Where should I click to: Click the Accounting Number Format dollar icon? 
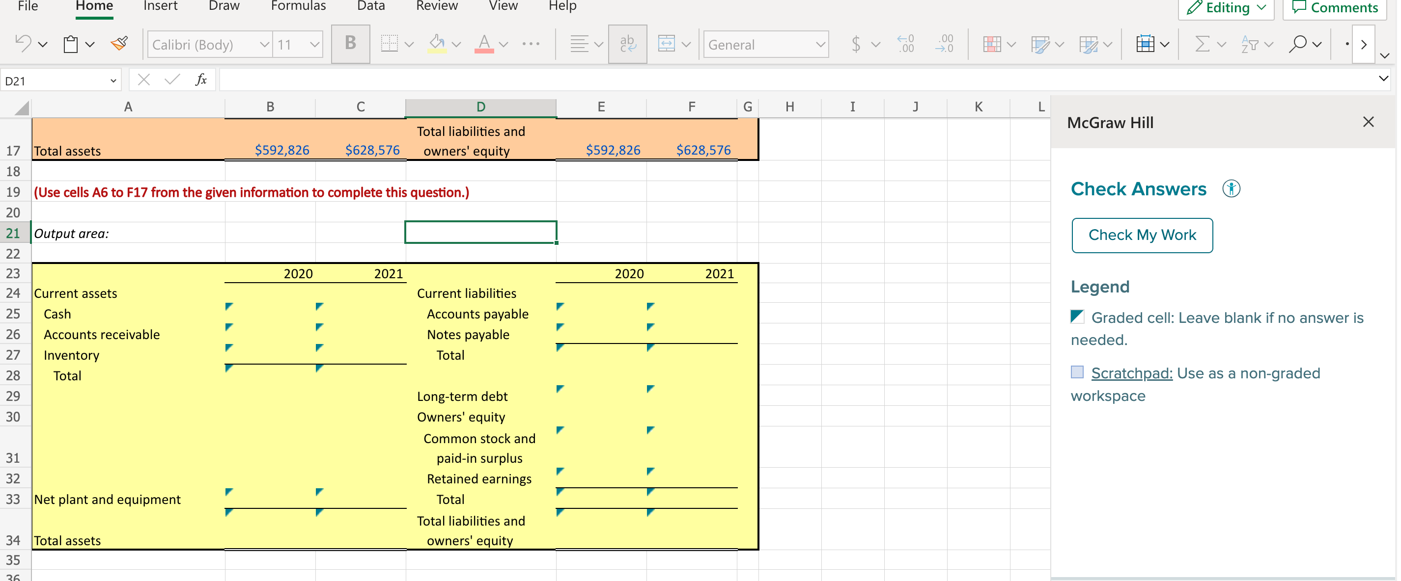click(856, 44)
